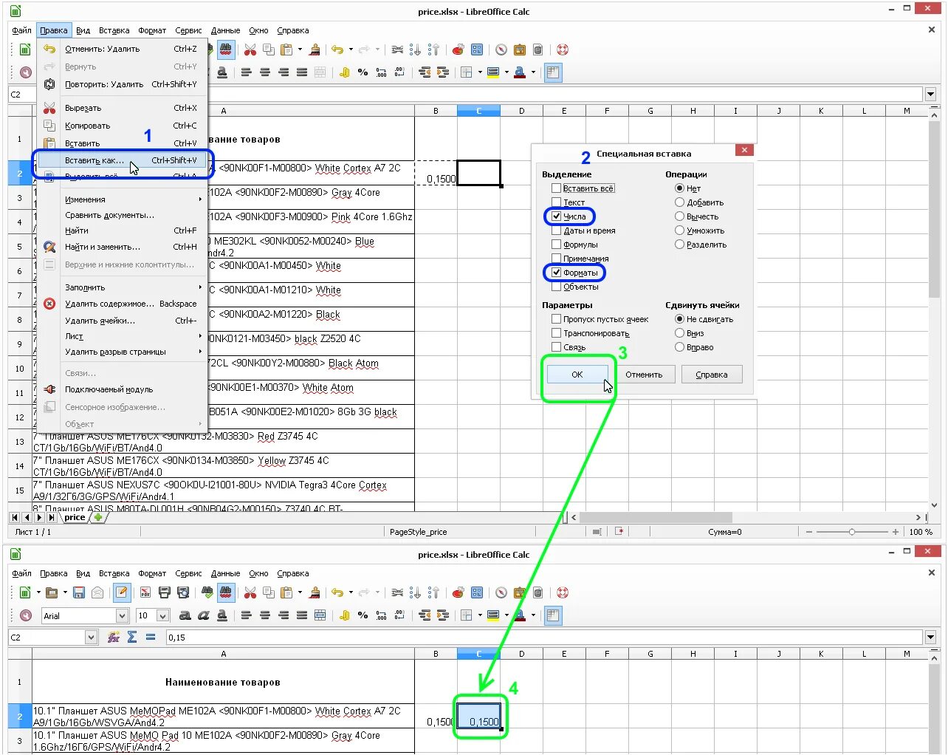The width and height of the screenshot is (948, 755).
Task: Click Currency format icon in bottom window
Action: point(344,615)
